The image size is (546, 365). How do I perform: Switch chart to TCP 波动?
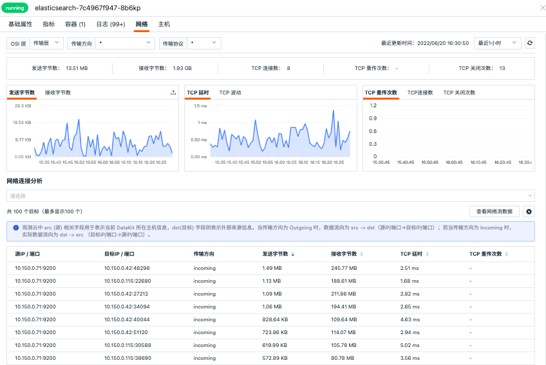pyautogui.click(x=230, y=93)
